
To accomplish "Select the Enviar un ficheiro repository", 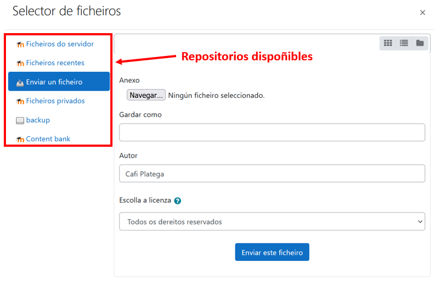I will point(59,82).
